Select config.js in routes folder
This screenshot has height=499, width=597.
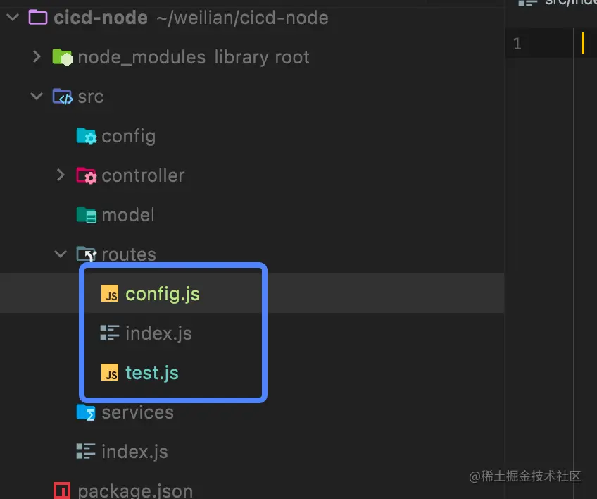click(x=163, y=294)
